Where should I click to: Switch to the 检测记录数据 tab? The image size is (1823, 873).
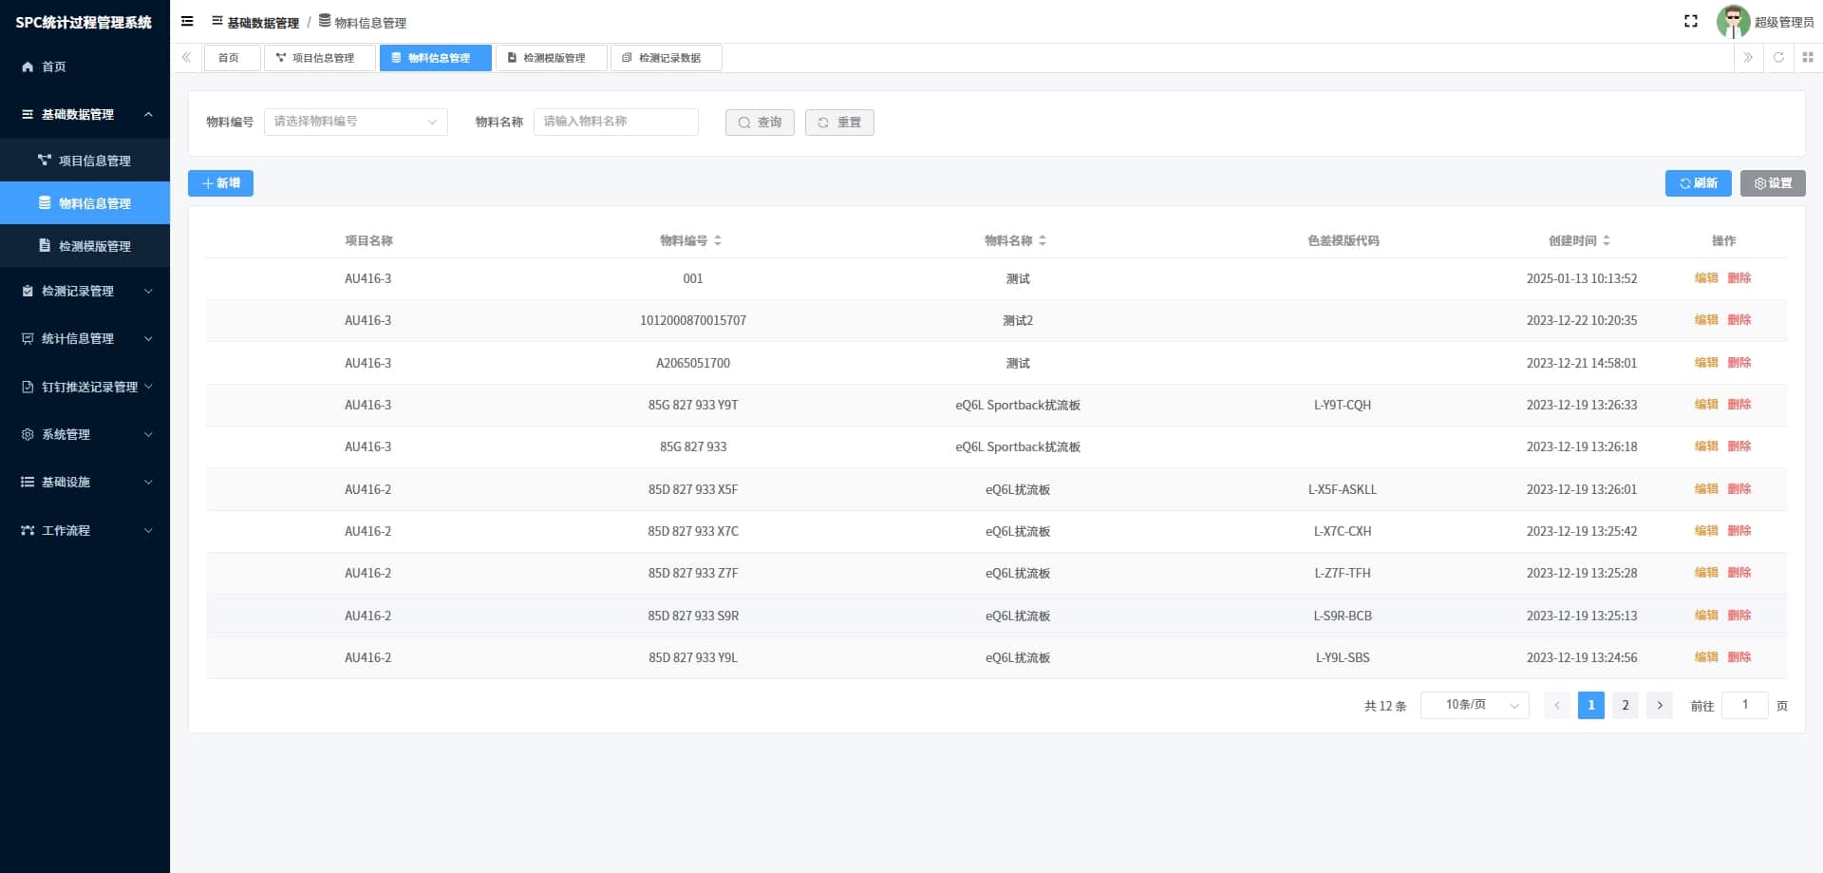666,58
